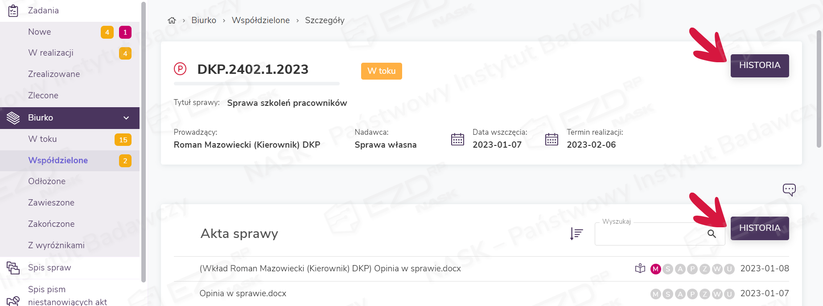Click the top HISTORIA button in case header
823x306 pixels.
[759, 66]
